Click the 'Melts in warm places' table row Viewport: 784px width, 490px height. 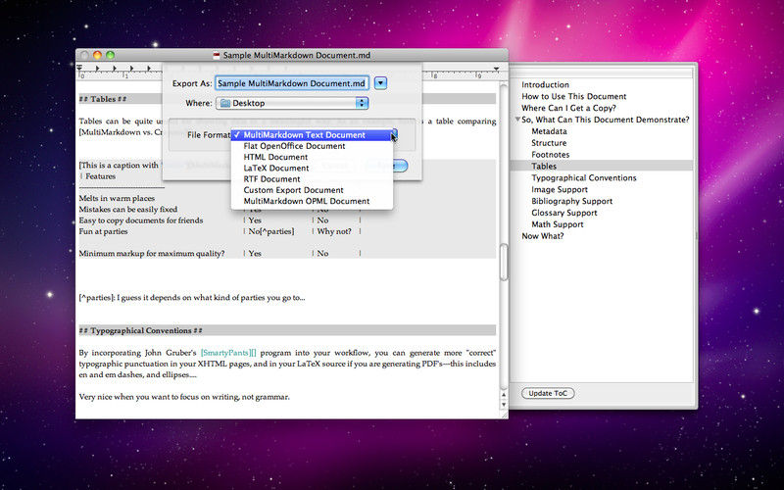point(117,199)
